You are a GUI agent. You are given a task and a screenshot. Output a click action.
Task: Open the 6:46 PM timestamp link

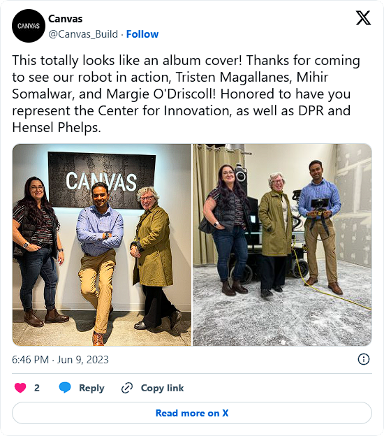coord(30,360)
